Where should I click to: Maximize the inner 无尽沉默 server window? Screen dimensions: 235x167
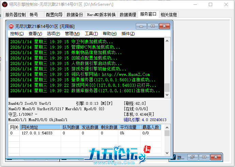[153, 26]
